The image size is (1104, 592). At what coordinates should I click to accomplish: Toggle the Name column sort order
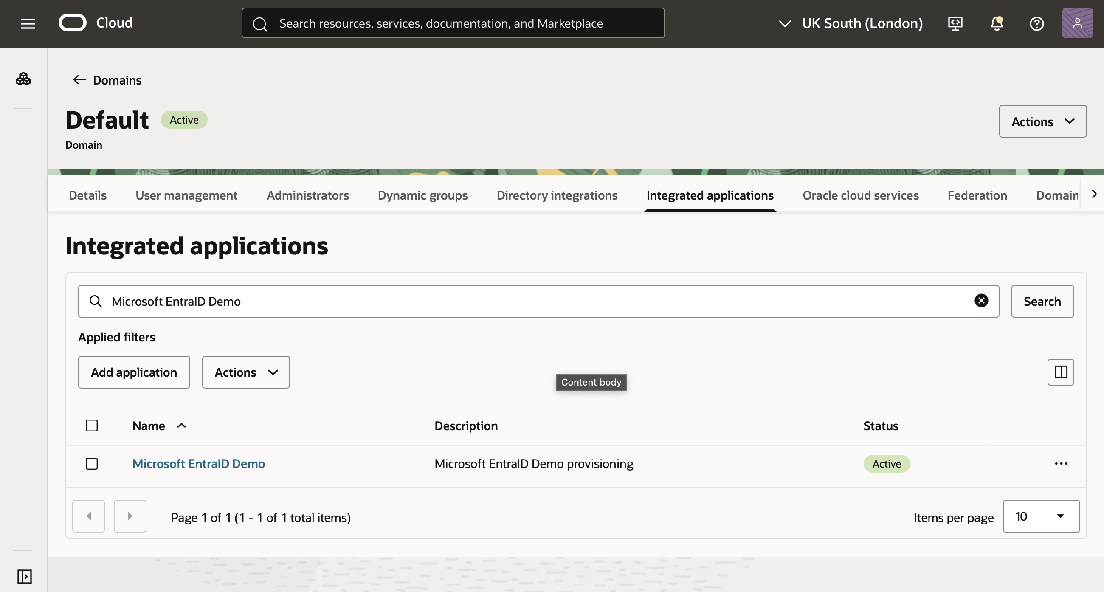181,425
